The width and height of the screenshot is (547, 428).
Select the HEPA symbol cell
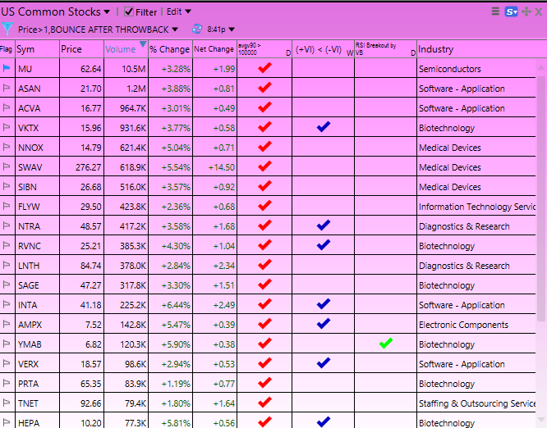(x=37, y=422)
